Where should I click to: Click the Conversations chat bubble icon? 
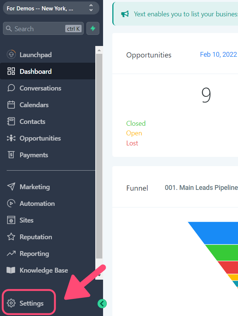pos(11,88)
